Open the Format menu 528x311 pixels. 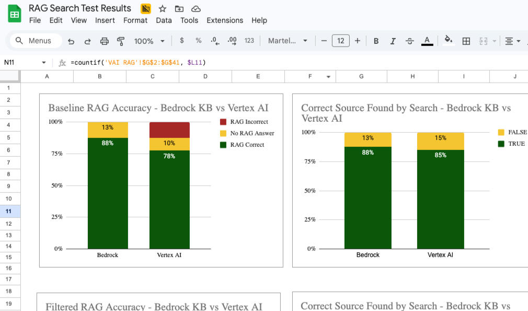pos(135,20)
